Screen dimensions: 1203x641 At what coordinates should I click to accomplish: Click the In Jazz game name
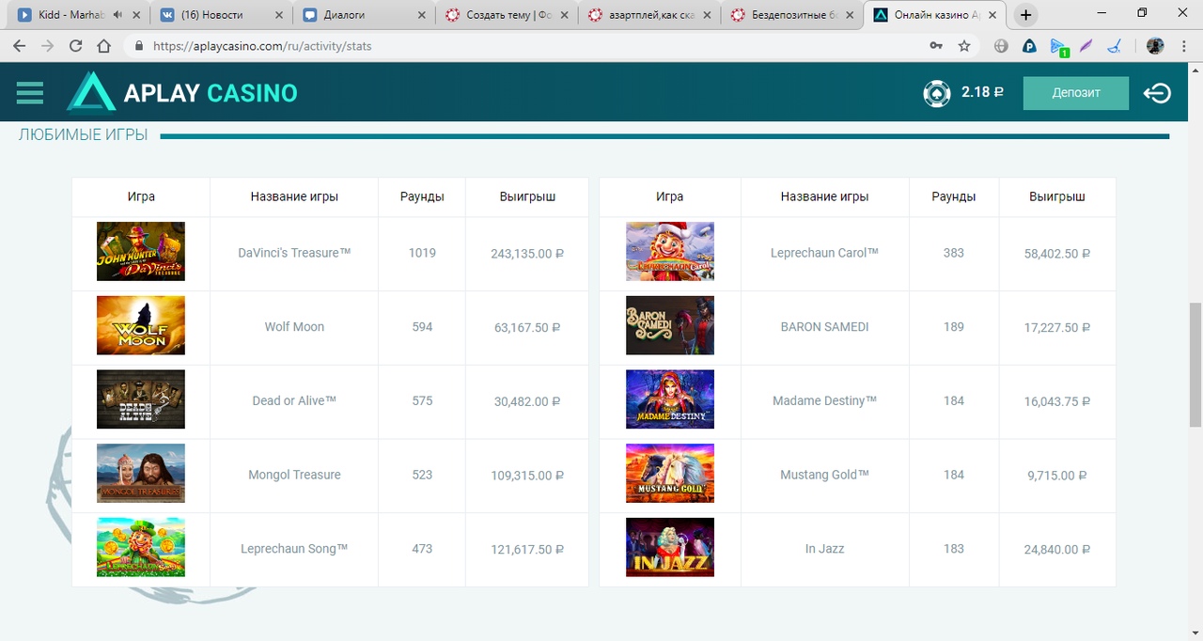click(824, 549)
